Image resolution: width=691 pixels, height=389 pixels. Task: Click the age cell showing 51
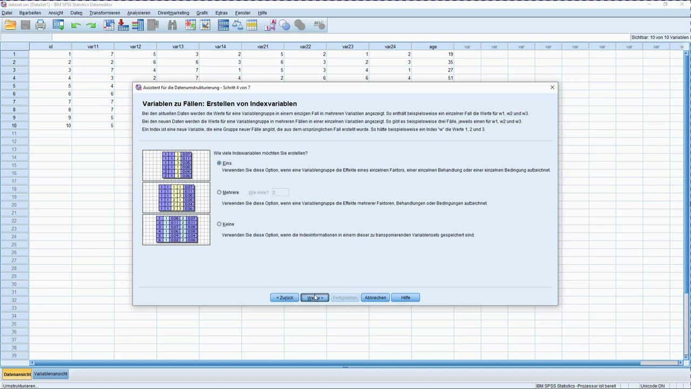433,78
